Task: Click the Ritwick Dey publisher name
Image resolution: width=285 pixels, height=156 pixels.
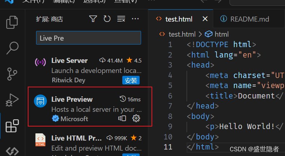Action: coord(69,80)
